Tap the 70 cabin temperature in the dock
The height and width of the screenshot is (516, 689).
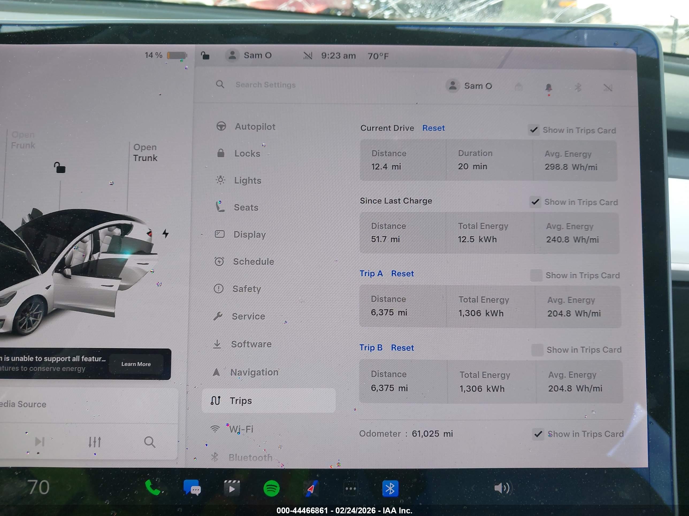click(38, 487)
